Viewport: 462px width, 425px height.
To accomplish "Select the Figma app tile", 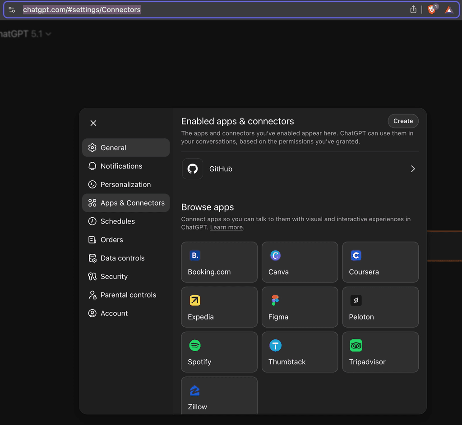I will (300, 307).
